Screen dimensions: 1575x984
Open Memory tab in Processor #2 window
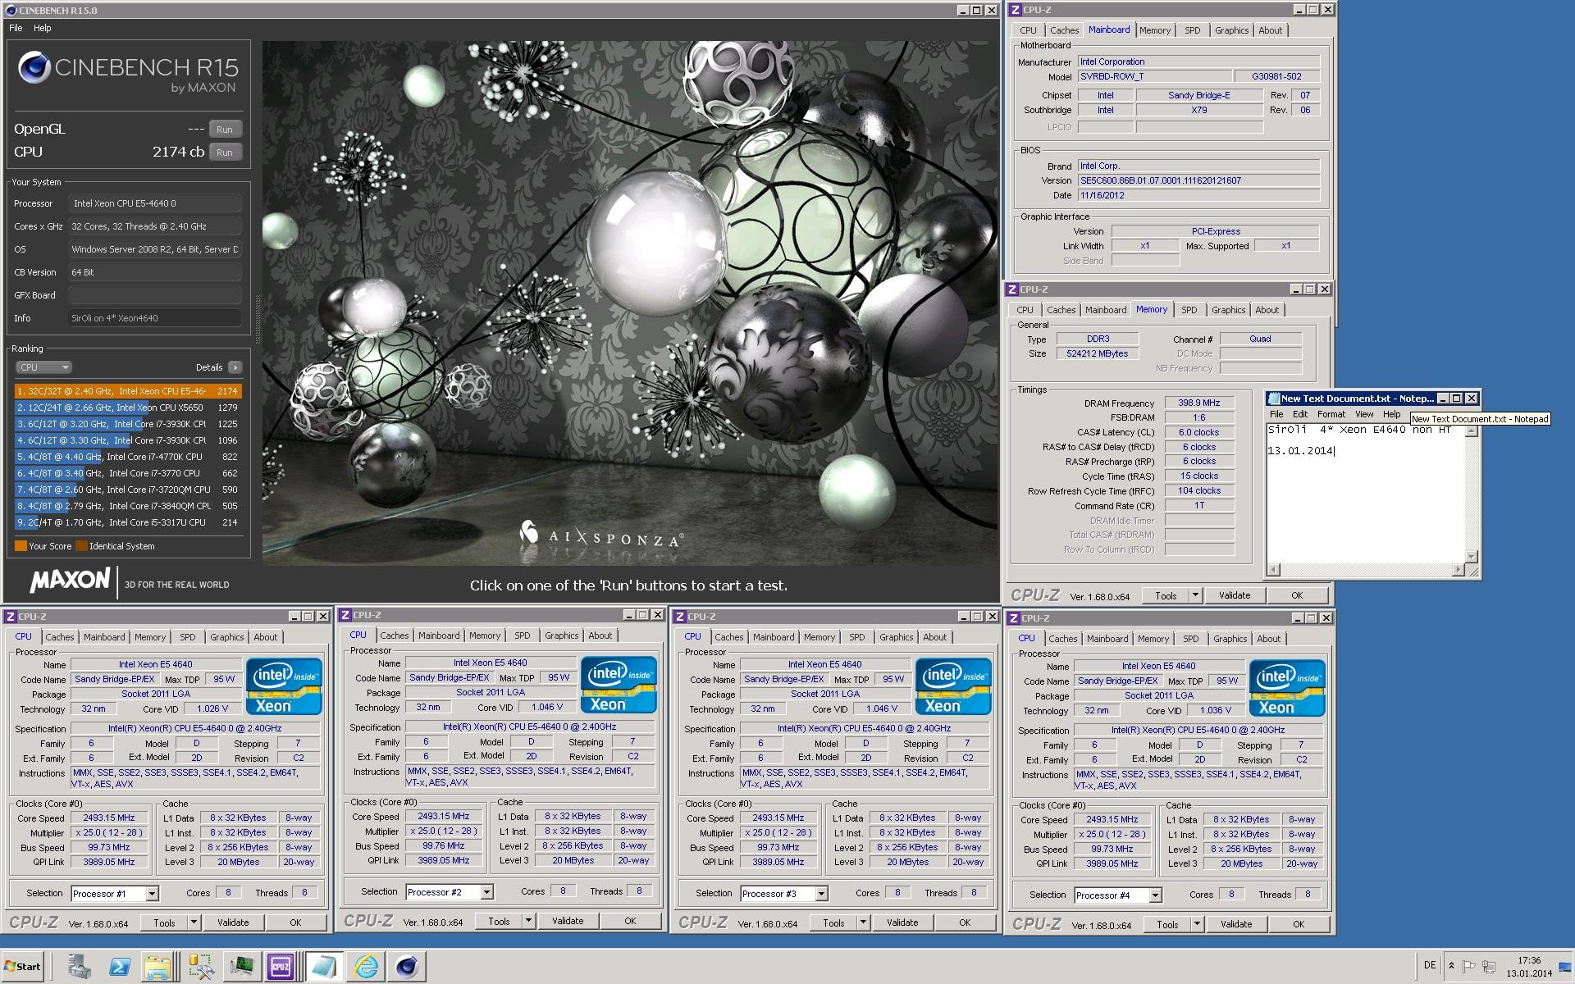[485, 635]
